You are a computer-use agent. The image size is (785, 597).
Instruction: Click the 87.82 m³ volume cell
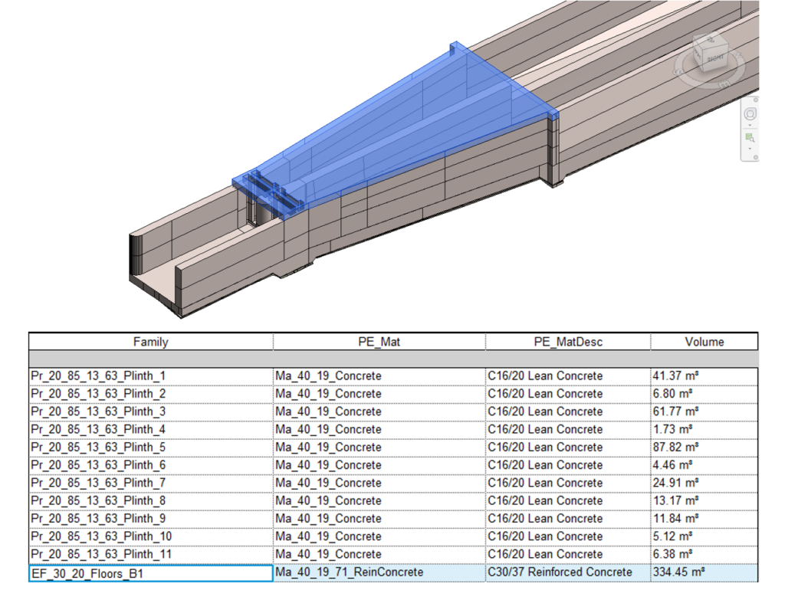click(x=705, y=448)
